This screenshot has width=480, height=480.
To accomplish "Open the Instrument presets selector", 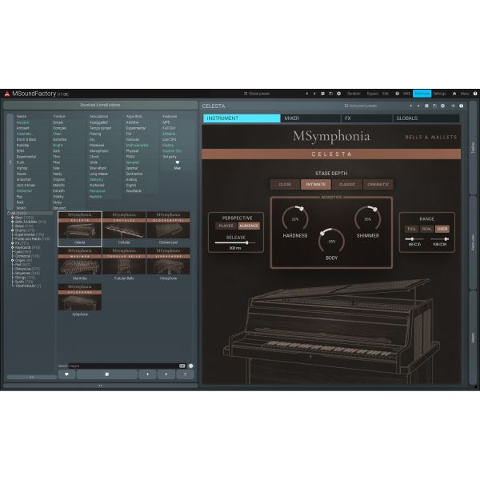I will 360,106.
